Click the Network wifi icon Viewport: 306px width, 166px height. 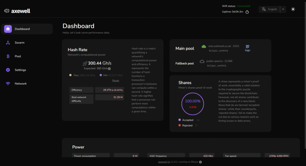pyautogui.click(x=8, y=84)
